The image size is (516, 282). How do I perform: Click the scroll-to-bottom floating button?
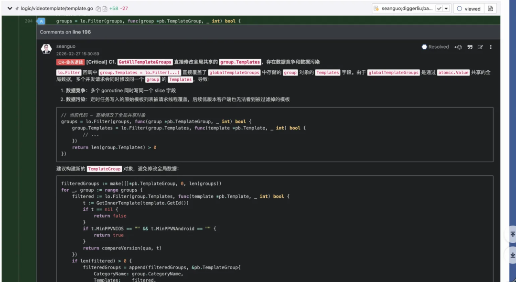(x=512, y=255)
